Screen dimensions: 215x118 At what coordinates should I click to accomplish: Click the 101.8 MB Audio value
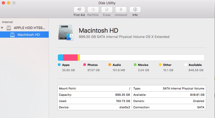(x=119, y=70)
